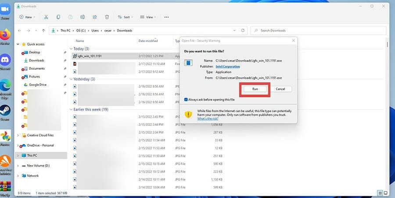Click the igfx_win_101.1191 file icon
Viewport: 395px width, 198px height.
[x=75, y=56]
